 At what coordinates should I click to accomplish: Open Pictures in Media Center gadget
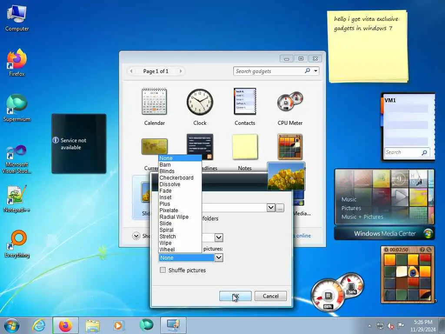(x=351, y=208)
